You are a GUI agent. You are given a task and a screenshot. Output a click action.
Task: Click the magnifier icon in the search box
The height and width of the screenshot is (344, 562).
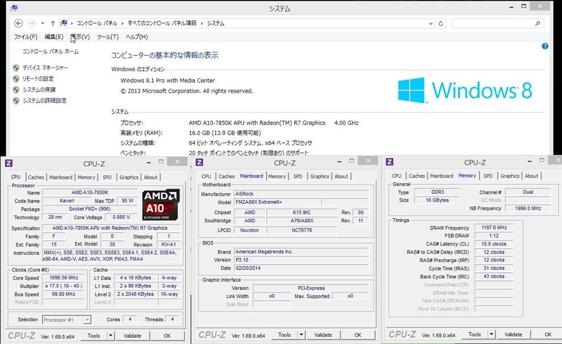coord(538,24)
